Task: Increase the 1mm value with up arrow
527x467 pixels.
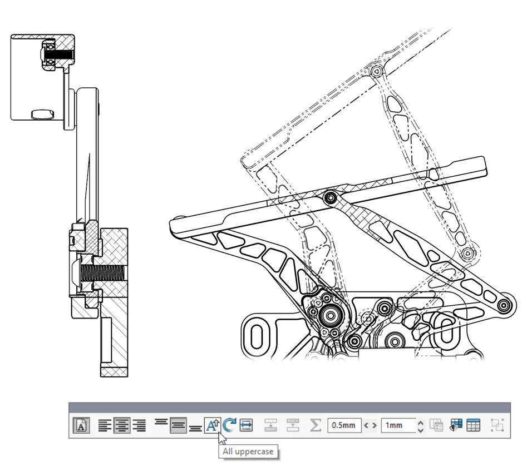Action: coord(421,423)
